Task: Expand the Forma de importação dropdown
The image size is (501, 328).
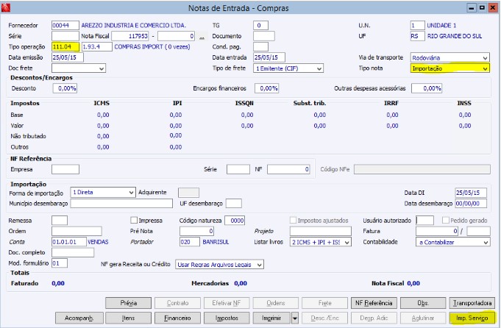Action: [103, 192]
